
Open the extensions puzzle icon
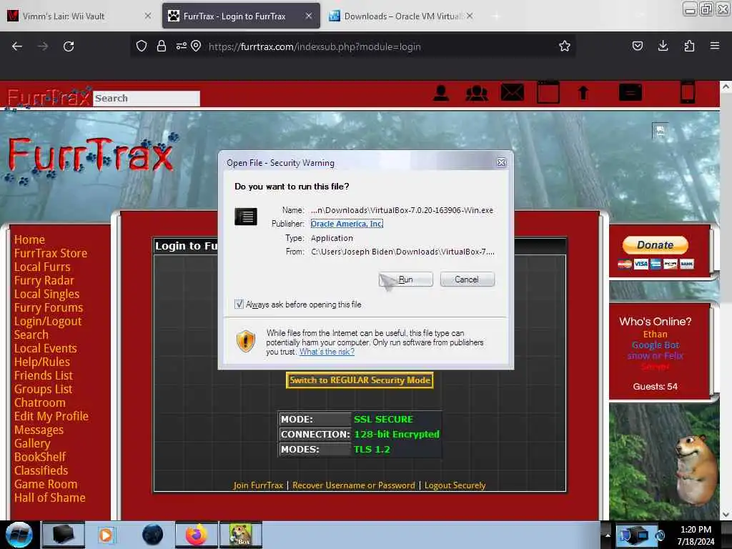[689, 46]
